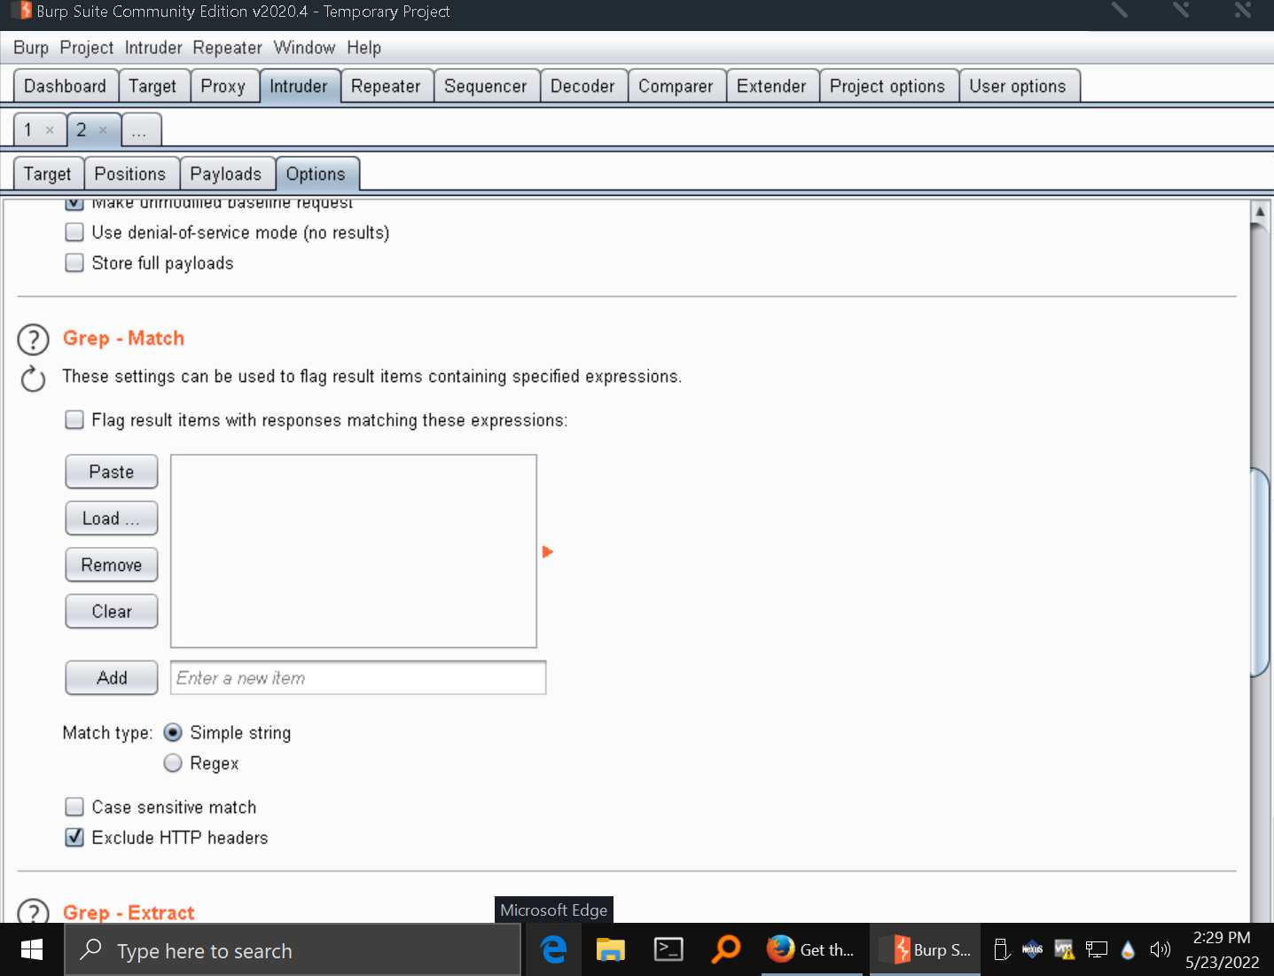Enable Store full payloads checkbox
Viewport: 1274px width, 976px height.
tap(74, 262)
